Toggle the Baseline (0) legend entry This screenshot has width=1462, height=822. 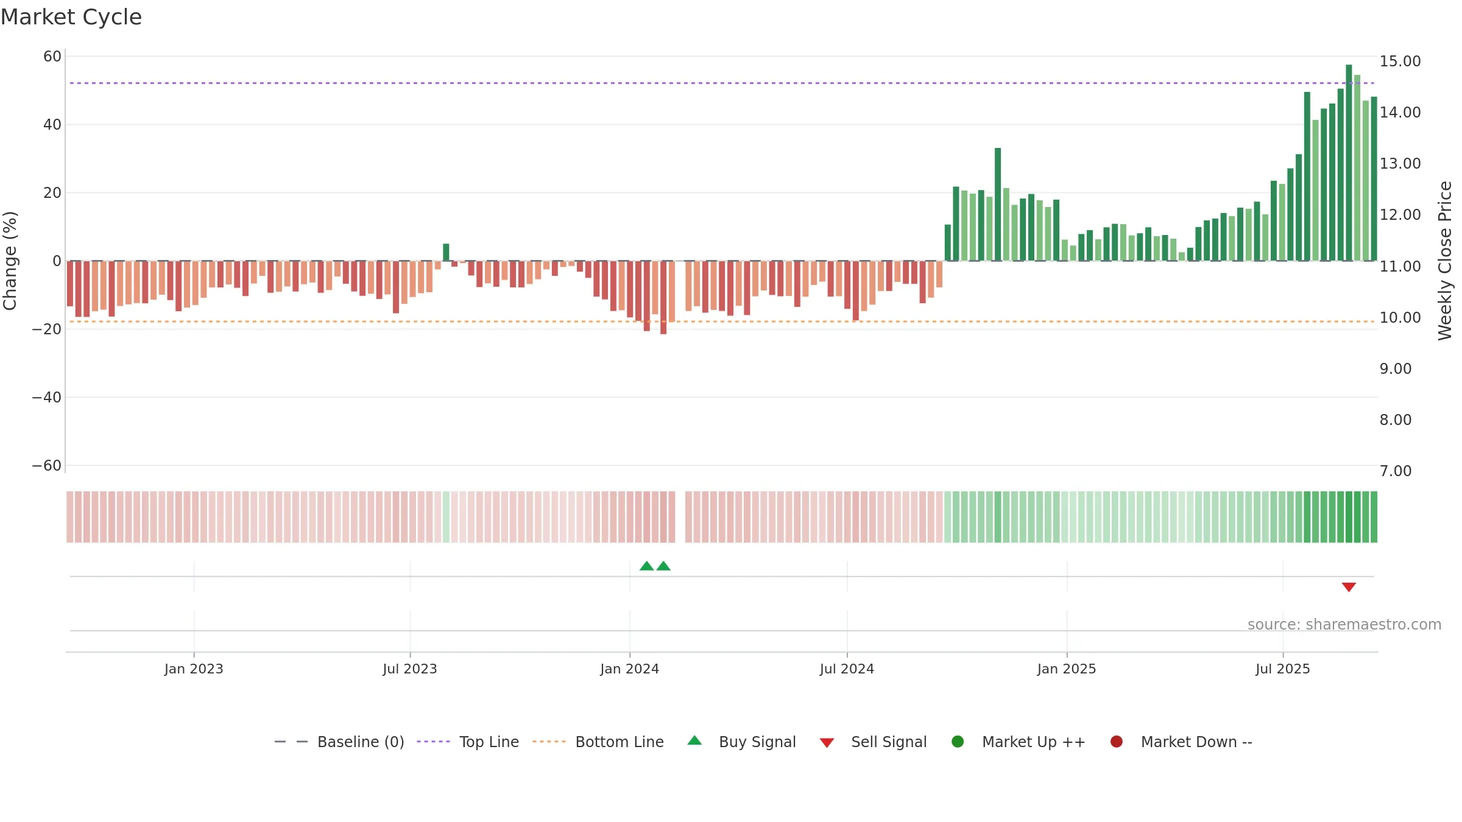pos(339,742)
